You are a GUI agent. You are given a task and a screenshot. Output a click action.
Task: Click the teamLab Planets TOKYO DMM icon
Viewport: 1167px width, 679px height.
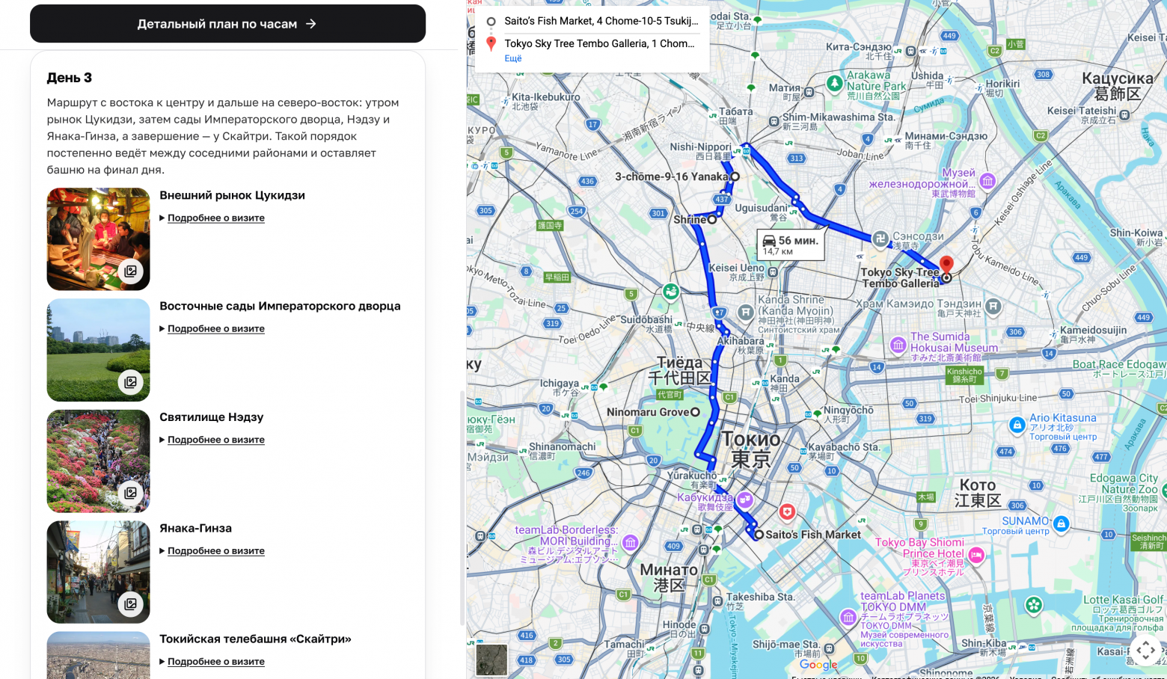848,617
